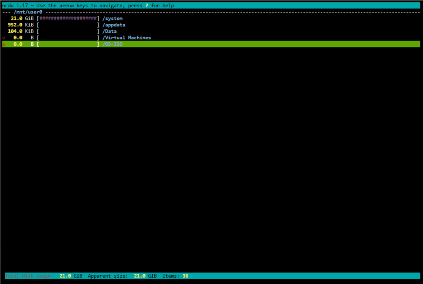The height and width of the screenshot is (284, 423).
Task: Click the 21.0 GiB size of /system
Action: [x=22, y=18]
